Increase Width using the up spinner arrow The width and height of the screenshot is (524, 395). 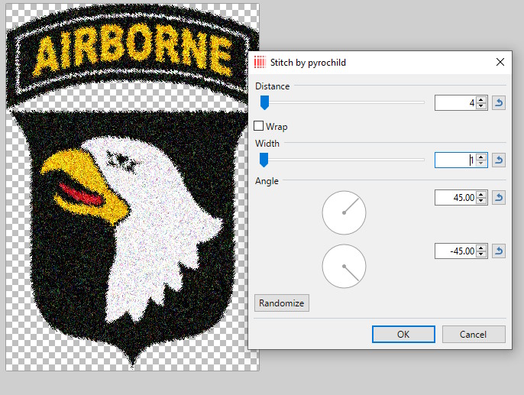pos(481,157)
